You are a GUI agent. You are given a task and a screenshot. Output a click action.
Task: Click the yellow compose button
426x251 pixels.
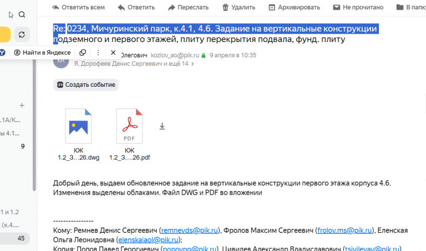click(x=5, y=34)
